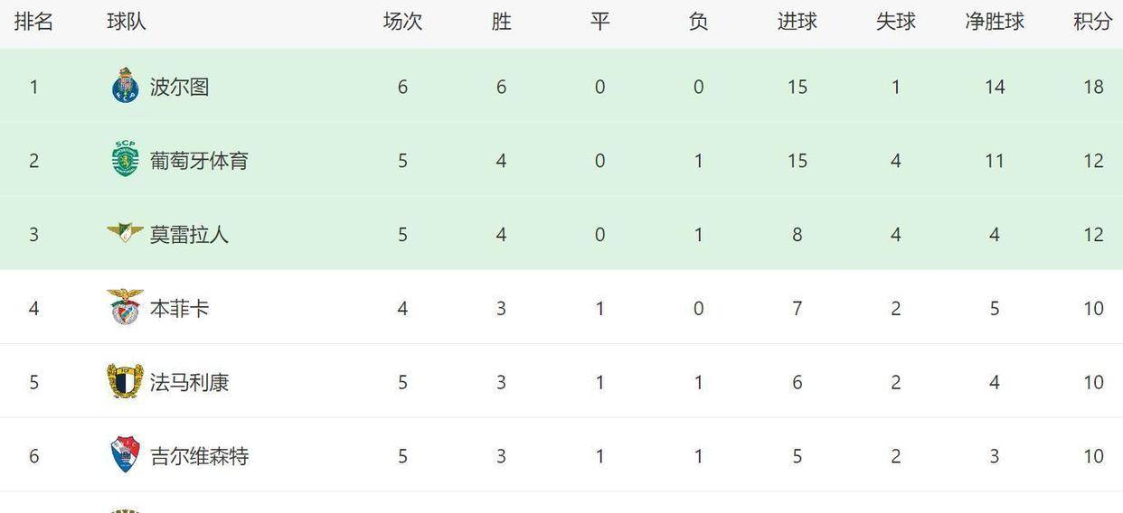Screen dimensions: 1123x513
Task: Click the 场次 column header
Action: [402, 22]
